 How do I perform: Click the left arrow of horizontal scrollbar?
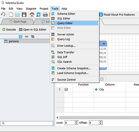pyautogui.click(x=57, y=117)
